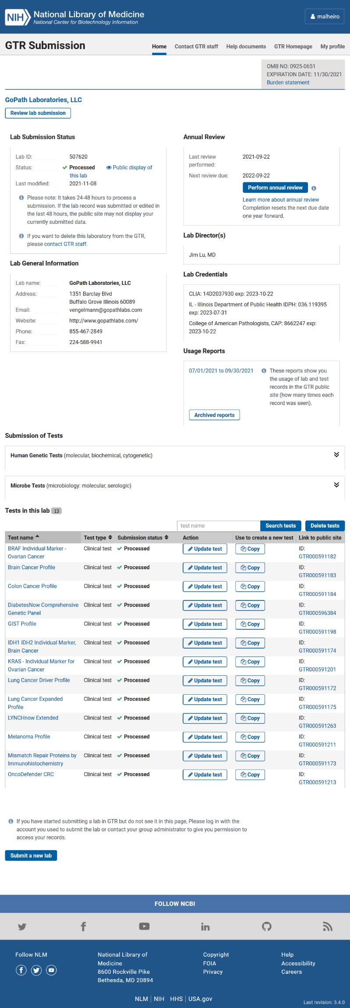Click the test name search field
This screenshot has width=350, height=1008.
tap(219, 526)
